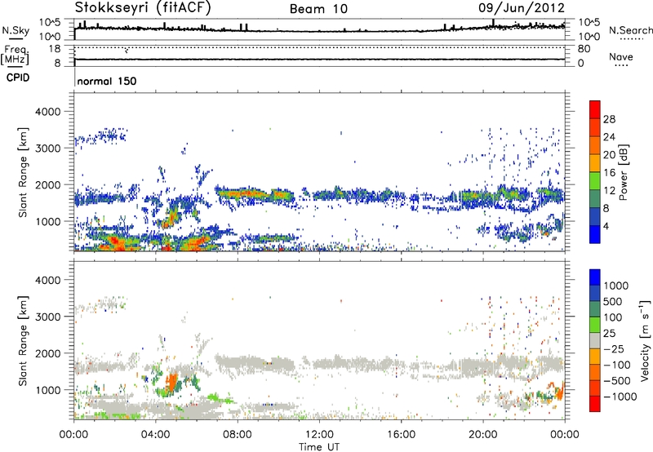
Task: Click the yellow-orange power colorbar segment near 20
Action: click(x=595, y=162)
